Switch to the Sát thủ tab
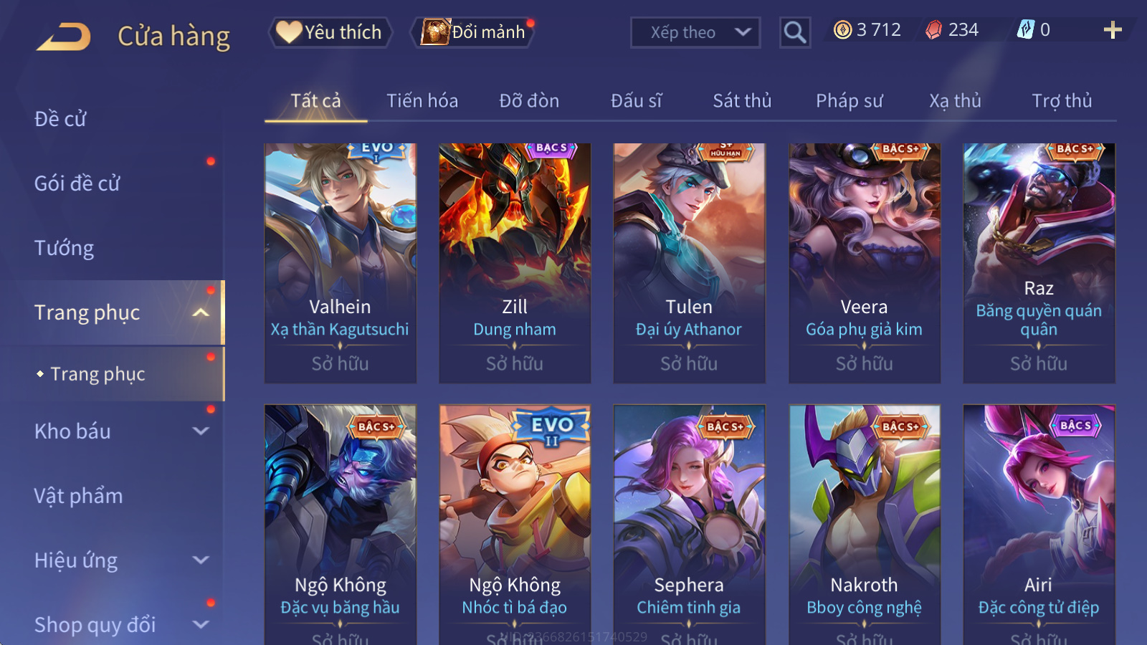Viewport: 1147px width, 645px height. pyautogui.click(x=742, y=101)
